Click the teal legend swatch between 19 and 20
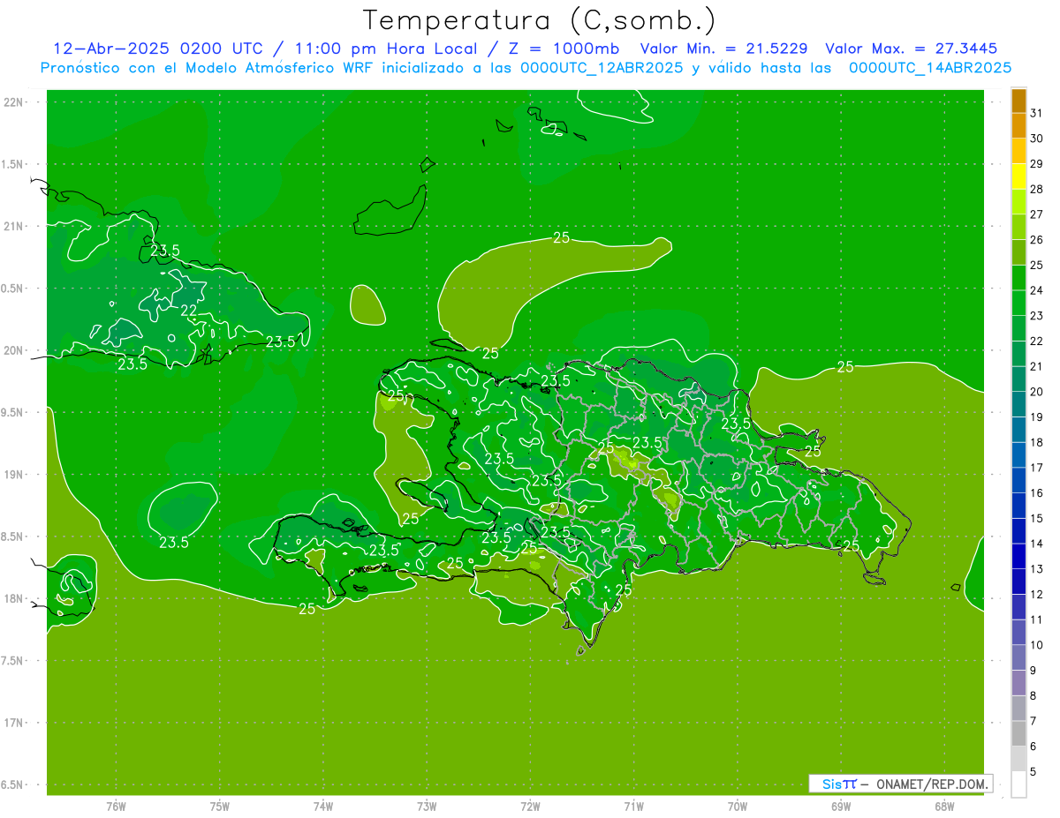The width and height of the screenshot is (1060, 818). point(1018,404)
